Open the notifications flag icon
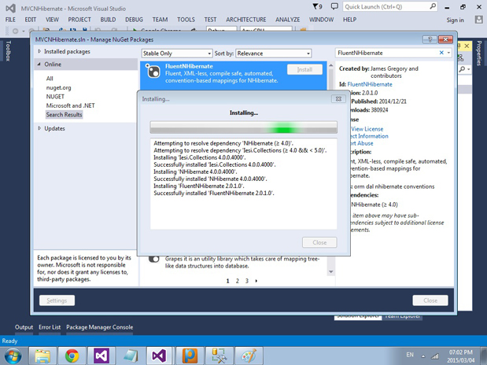The width and height of the screenshot is (487, 365). (317, 6)
